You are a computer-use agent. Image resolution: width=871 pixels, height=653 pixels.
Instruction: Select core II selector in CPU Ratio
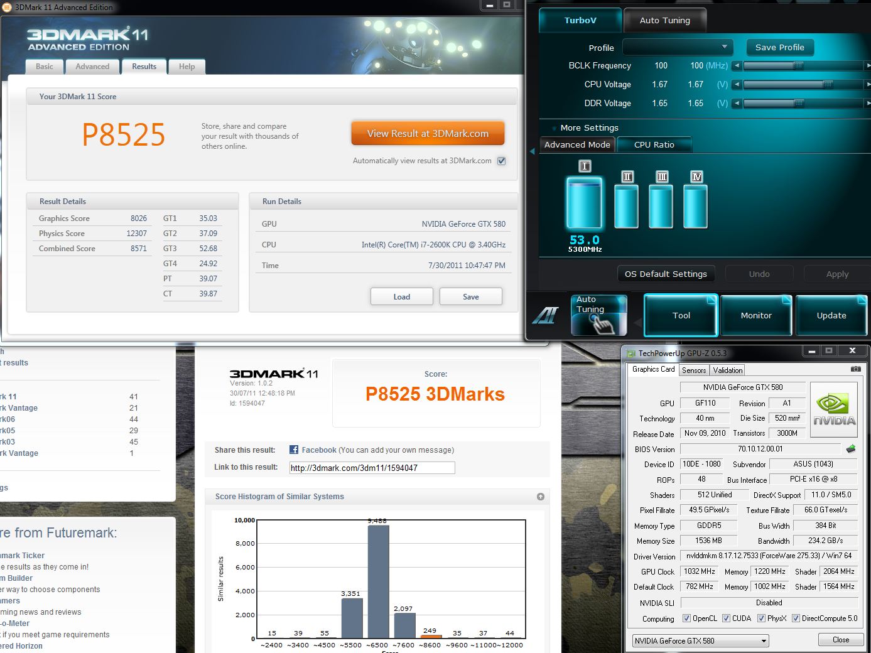pos(627,177)
